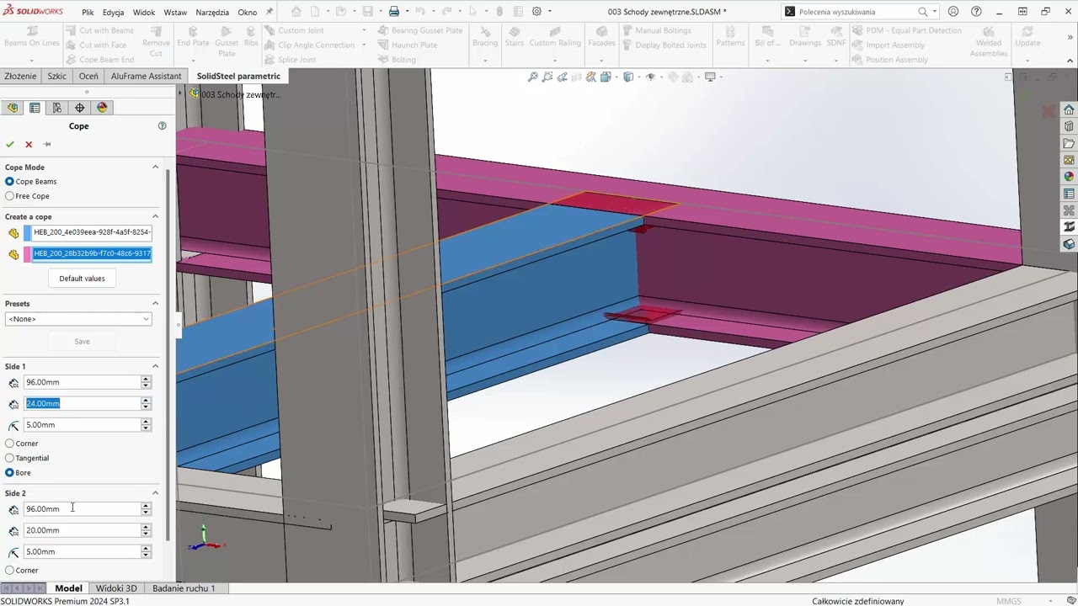Open the DisplayManager color-sphere tab
The image size is (1078, 606).
[x=103, y=108]
